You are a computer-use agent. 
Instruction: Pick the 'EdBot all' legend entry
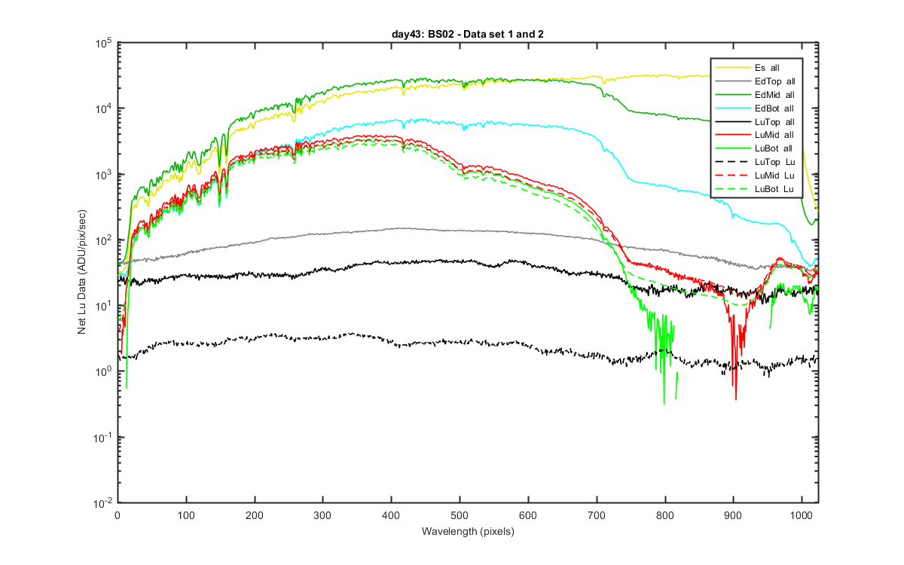(756, 108)
